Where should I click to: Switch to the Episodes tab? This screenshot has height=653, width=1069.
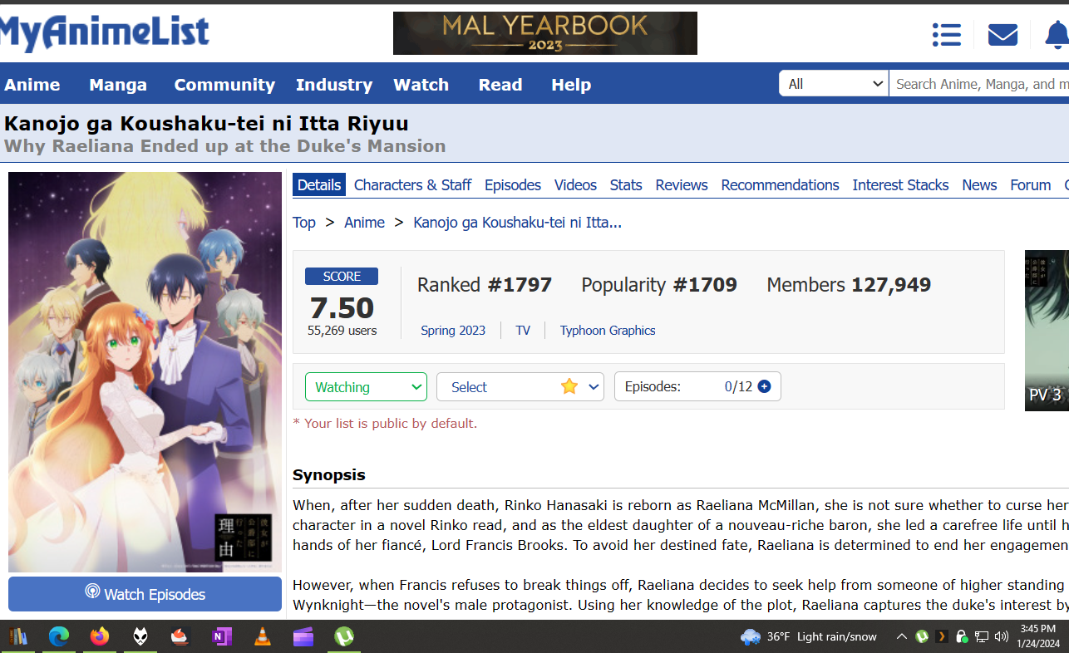click(513, 184)
